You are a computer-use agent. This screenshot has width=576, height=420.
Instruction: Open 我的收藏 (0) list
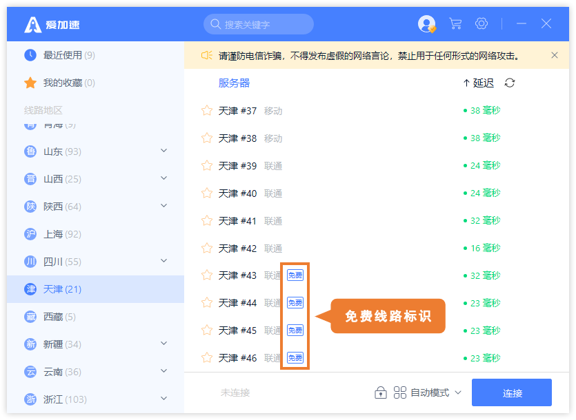95,83
